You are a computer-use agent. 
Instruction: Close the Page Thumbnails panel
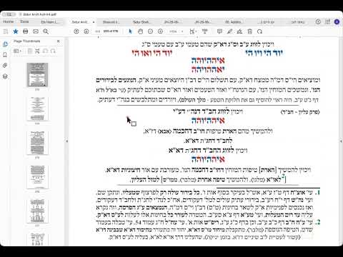(x=59, y=41)
